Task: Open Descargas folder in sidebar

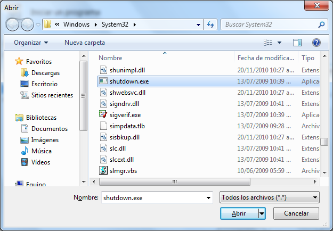Action: pos(45,73)
